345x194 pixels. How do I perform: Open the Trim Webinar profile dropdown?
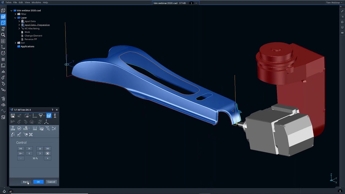tap(334, 3)
